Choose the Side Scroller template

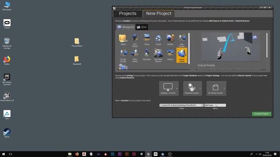point(182,40)
